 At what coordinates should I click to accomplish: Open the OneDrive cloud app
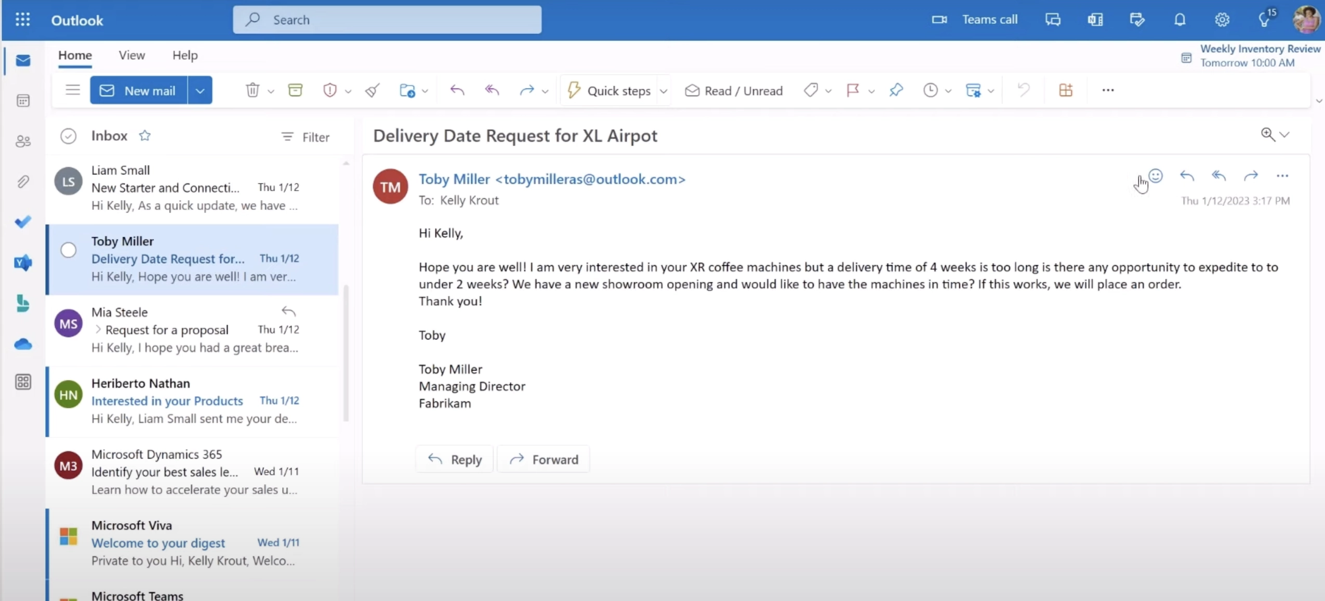[23, 344]
